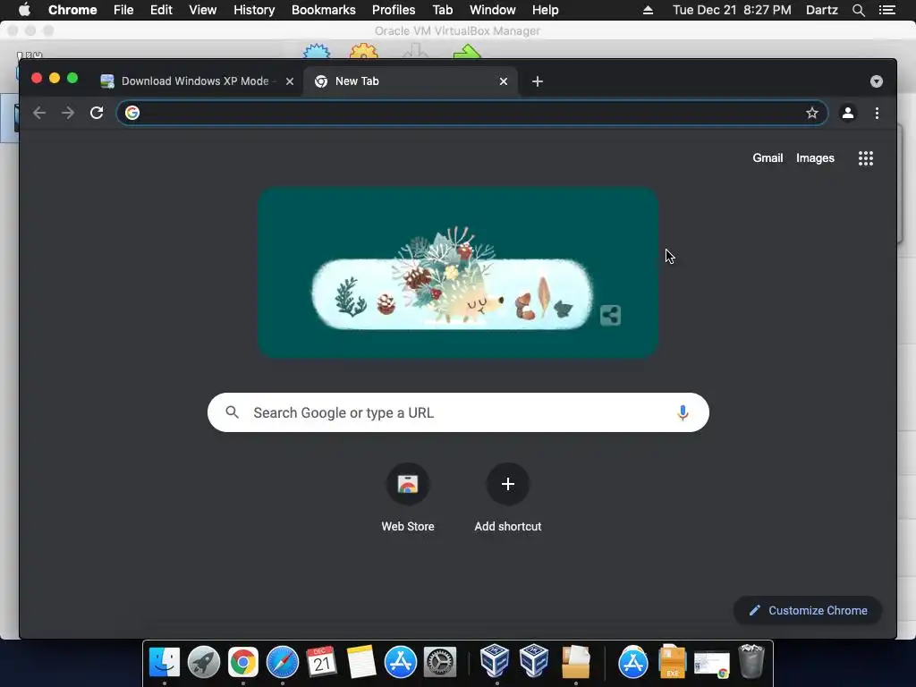The width and height of the screenshot is (916, 687).
Task: Open the History menu
Action: click(254, 10)
